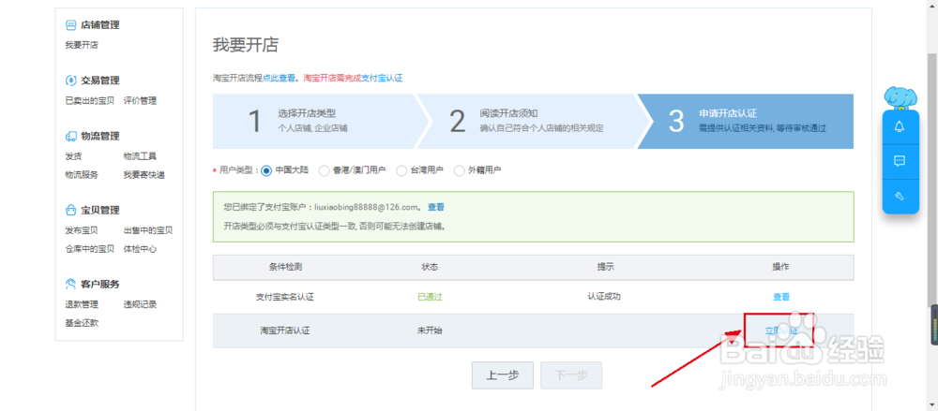Click the 支付宝实名认证 cell

285,297
